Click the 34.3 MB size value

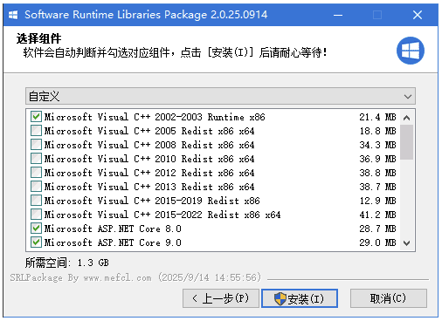click(377, 145)
